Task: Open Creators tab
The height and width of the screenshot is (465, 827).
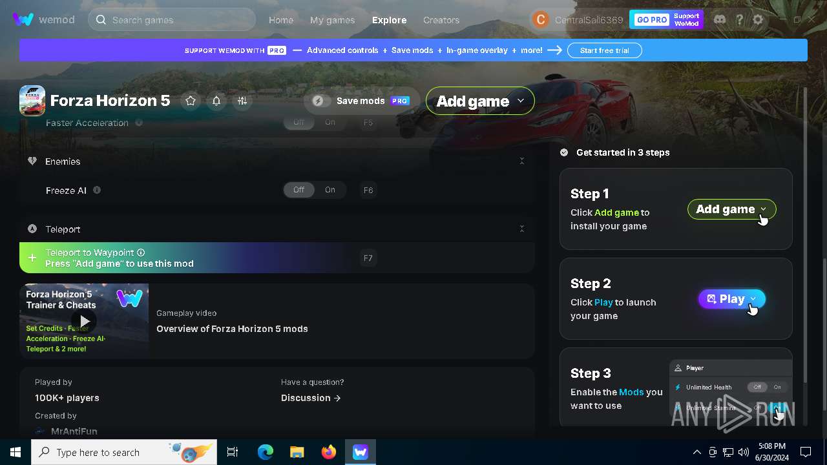Action: click(x=441, y=20)
